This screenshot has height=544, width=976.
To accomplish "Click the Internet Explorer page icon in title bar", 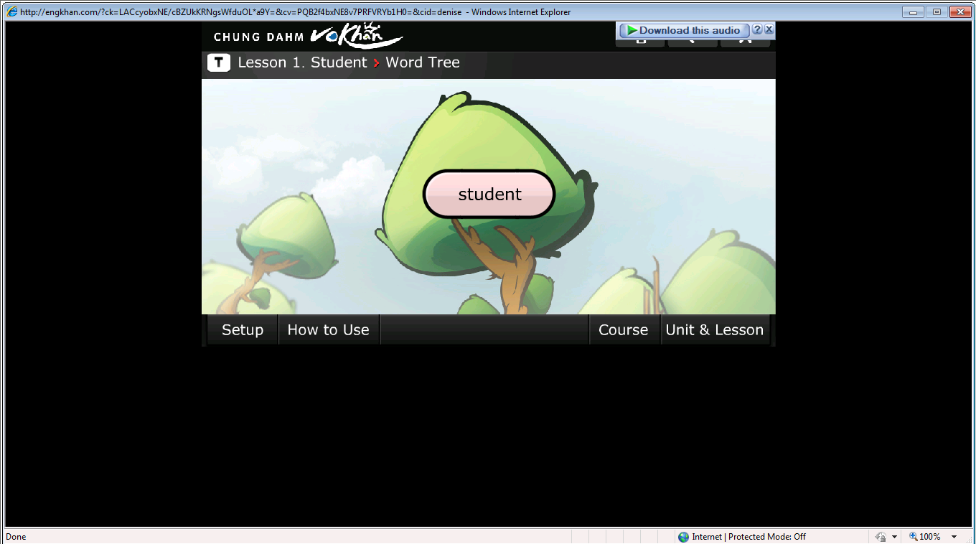I will tap(12, 11).
